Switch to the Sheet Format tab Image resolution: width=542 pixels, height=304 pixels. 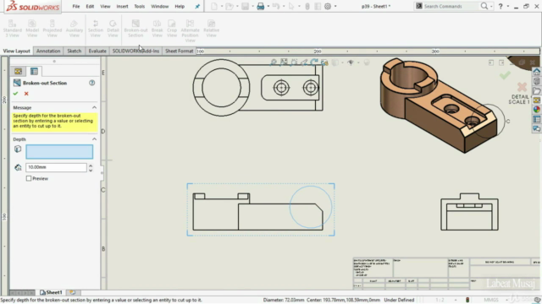(179, 51)
